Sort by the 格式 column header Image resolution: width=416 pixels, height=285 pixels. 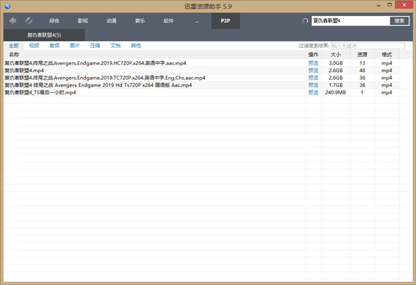click(x=387, y=55)
